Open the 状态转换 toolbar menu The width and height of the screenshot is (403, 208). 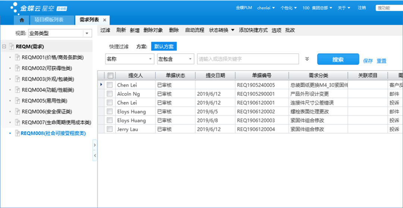click(x=222, y=30)
